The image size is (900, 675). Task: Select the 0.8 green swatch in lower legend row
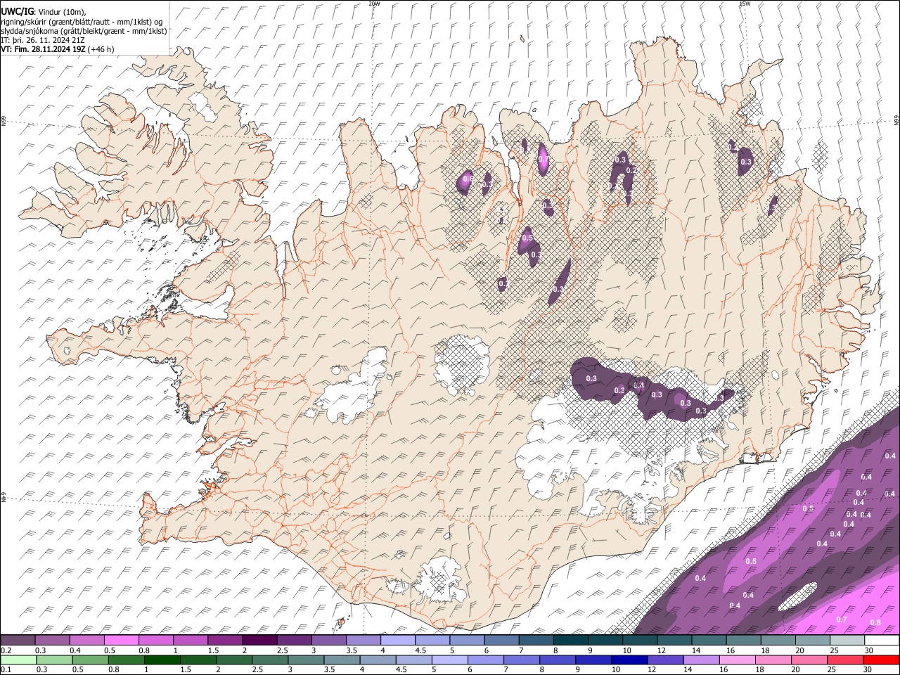pyautogui.click(x=126, y=660)
